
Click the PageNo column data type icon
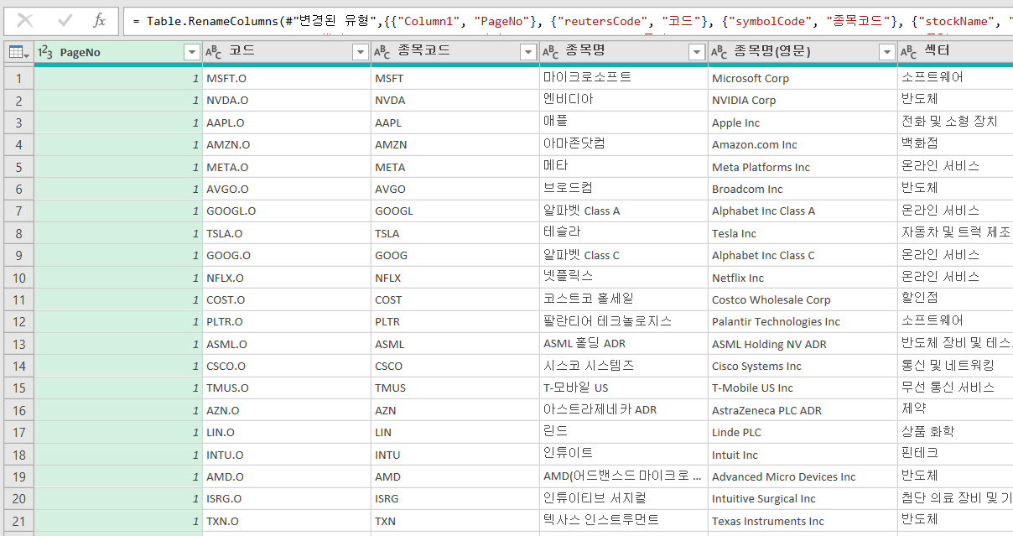(46, 52)
